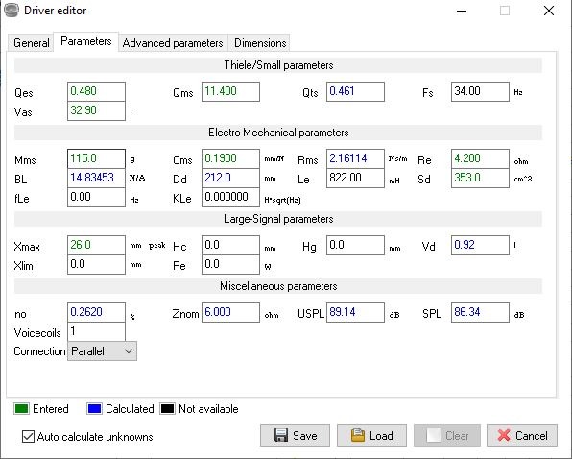572x459 pixels.
Task: Click the Mms mass field
Action: click(96, 158)
